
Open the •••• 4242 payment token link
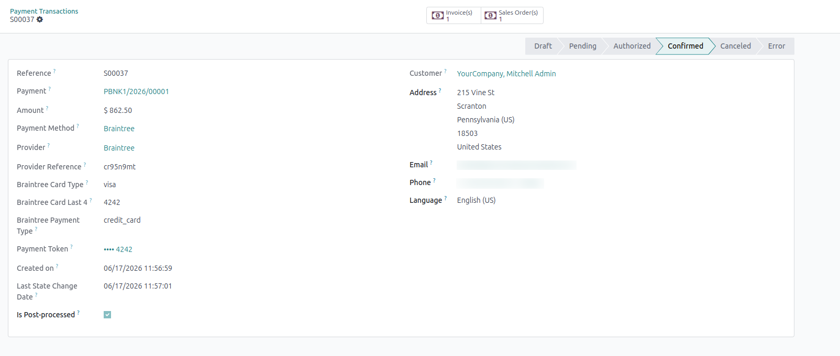click(118, 249)
